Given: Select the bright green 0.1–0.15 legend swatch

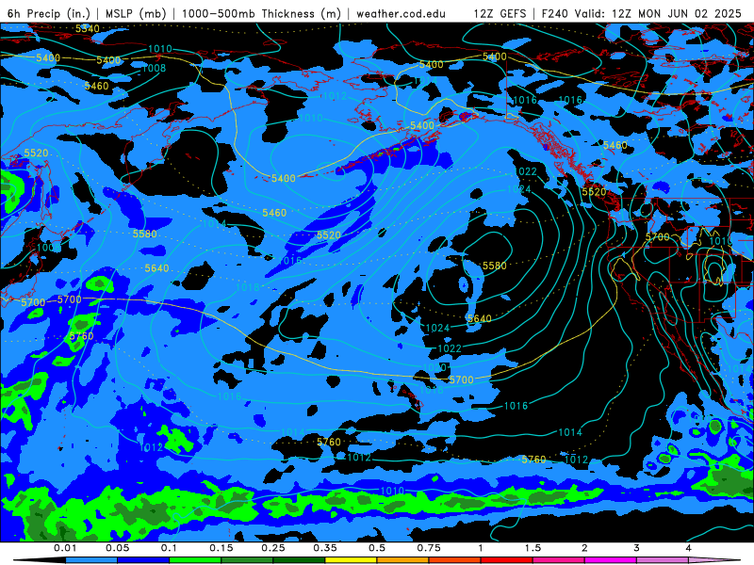Looking at the screenshot, I should 195,560.
